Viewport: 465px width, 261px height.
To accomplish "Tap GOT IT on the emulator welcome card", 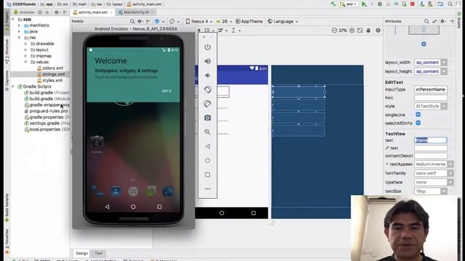I will click(166, 91).
